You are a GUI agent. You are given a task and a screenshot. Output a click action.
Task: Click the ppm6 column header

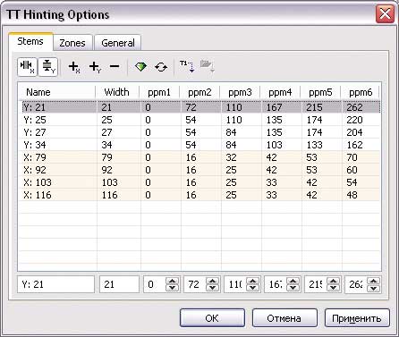(x=361, y=92)
